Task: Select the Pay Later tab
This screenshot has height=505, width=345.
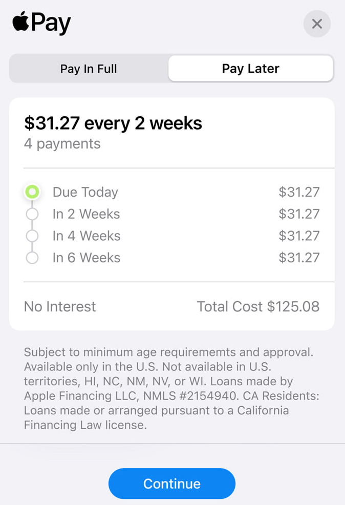Action: pos(250,68)
